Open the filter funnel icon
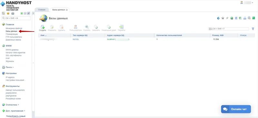This screenshot has height=118, width=258. (253, 29)
